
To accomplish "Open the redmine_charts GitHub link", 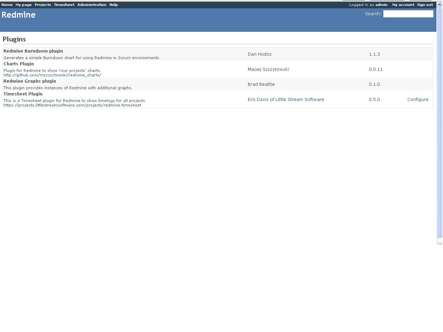I will pyautogui.click(x=52, y=75).
